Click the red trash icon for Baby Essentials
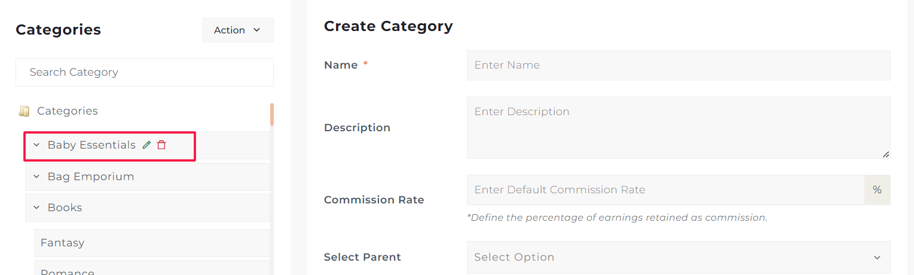Screen dimensions: 914x275 click(161, 145)
